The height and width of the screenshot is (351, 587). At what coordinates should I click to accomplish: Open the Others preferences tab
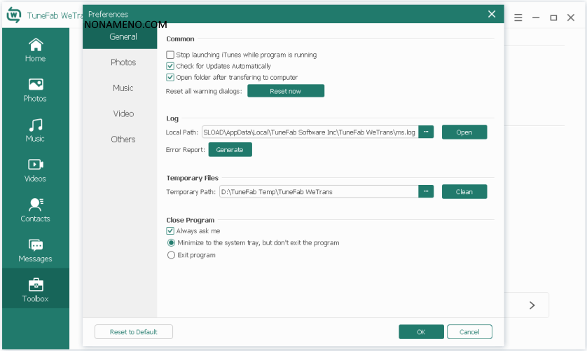(x=123, y=139)
